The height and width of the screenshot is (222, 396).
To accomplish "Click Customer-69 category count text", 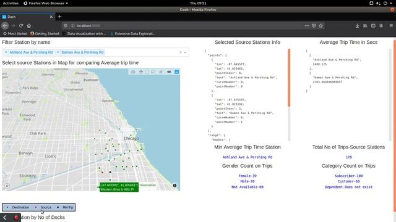I will pyautogui.click(x=348, y=181).
